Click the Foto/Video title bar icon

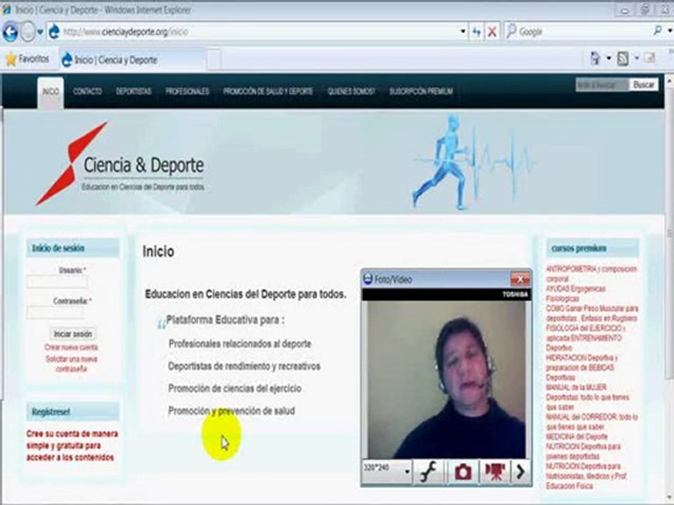click(368, 278)
